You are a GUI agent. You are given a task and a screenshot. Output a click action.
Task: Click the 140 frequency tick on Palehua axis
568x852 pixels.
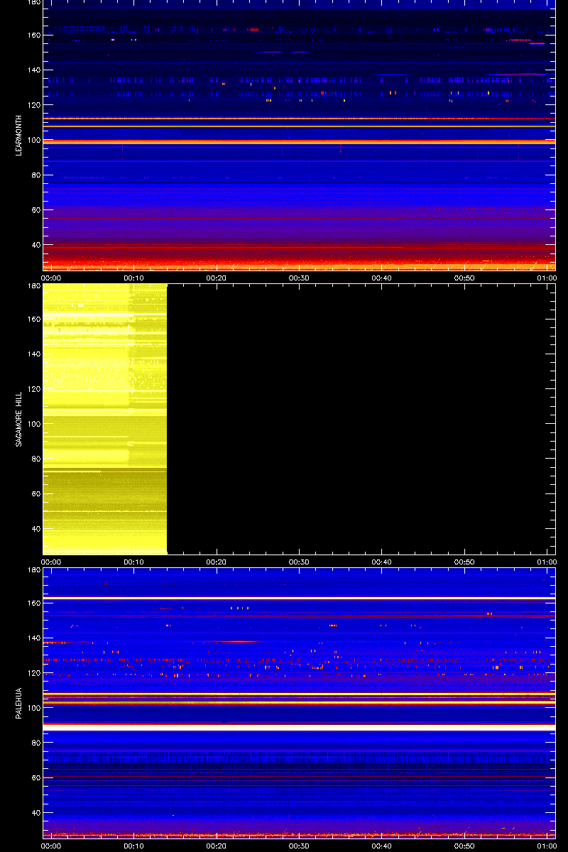[x=33, y=638]
